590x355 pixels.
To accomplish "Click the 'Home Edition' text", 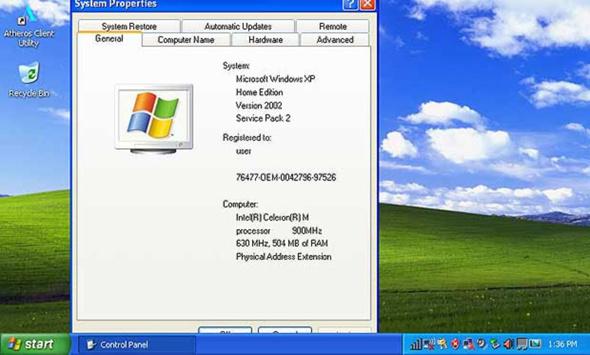I will (260, 92).
